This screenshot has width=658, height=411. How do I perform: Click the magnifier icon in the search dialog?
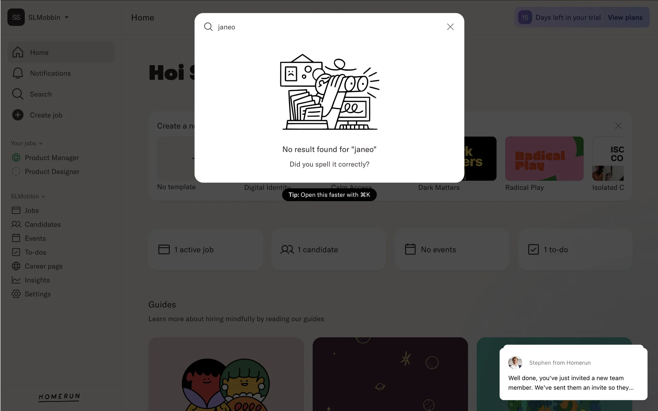[208, 27]
